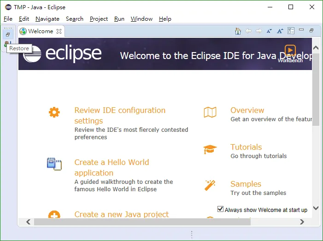Open Create a Hello World application link
The image size is (323, 241).
[x=112, y=167]
